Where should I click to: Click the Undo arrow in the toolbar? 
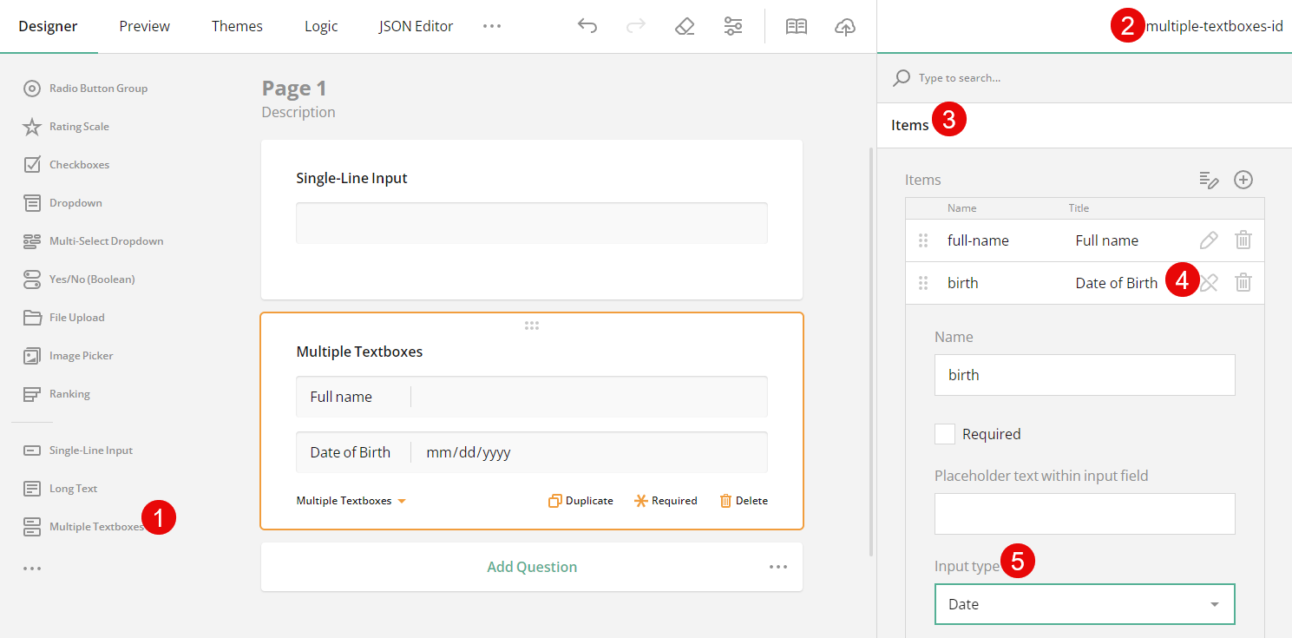(587, 26)
